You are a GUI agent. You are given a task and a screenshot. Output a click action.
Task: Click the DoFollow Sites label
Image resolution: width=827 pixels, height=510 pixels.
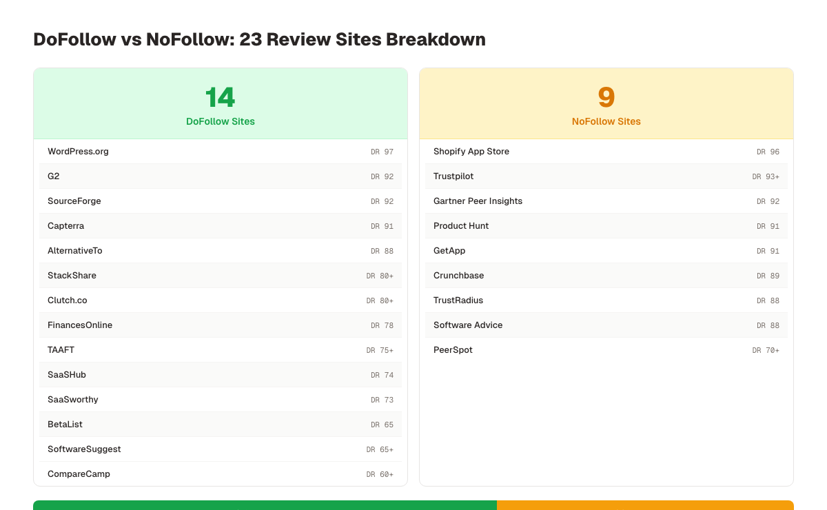pos(221,121)
